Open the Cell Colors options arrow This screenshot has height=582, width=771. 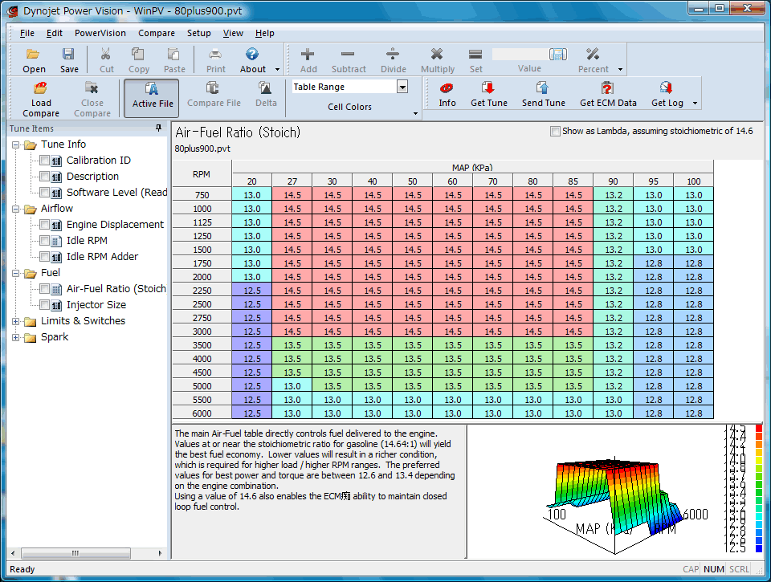[x=415, y=113]
